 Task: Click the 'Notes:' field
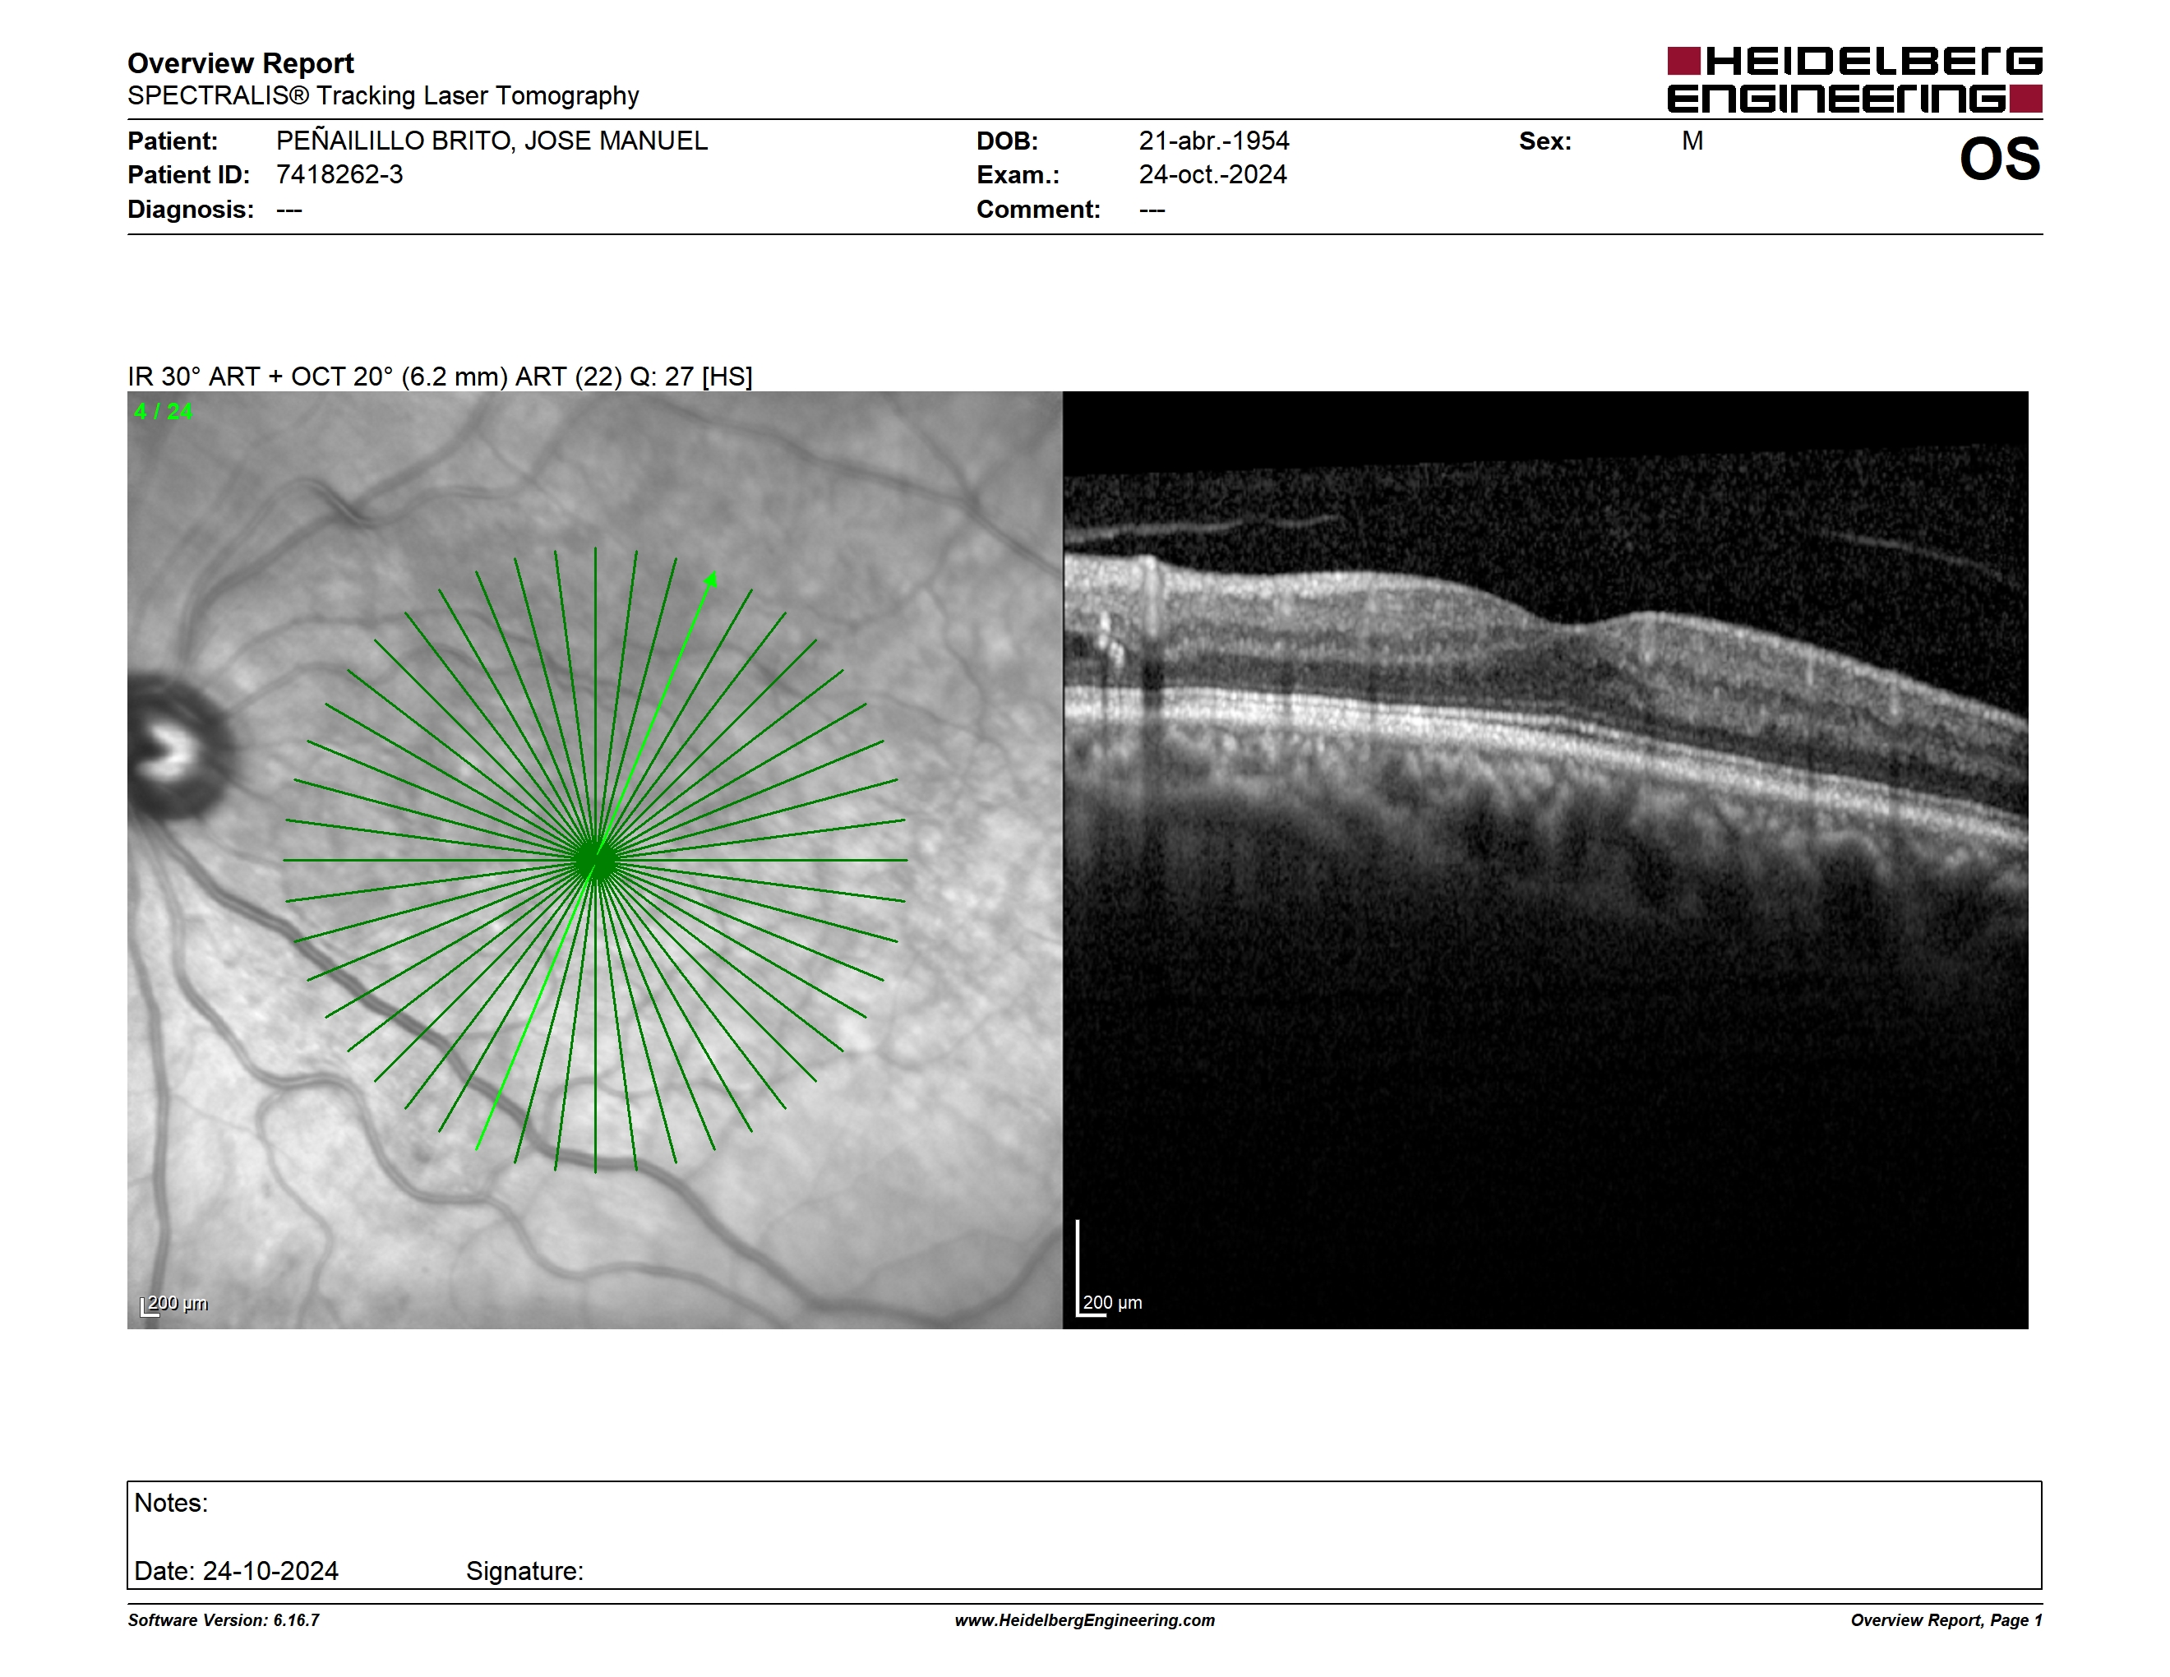[171, 1502]
